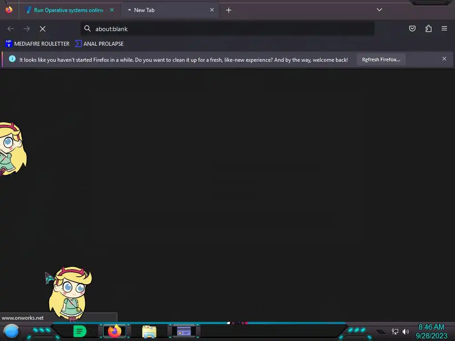Click the Star Butterfly character with cursor
The width and height of the screenshot is (455, 341).
tap(70, 293)
